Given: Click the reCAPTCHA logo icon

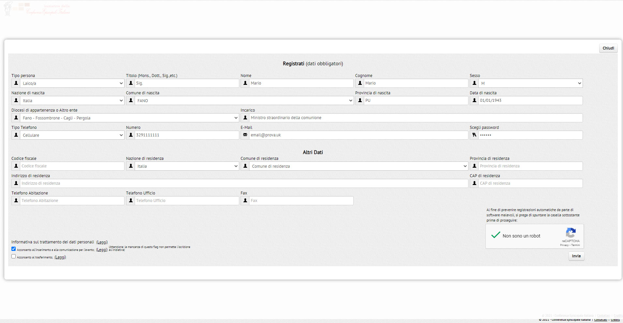Looking at the screenshot, I should [x=571, y=233].
